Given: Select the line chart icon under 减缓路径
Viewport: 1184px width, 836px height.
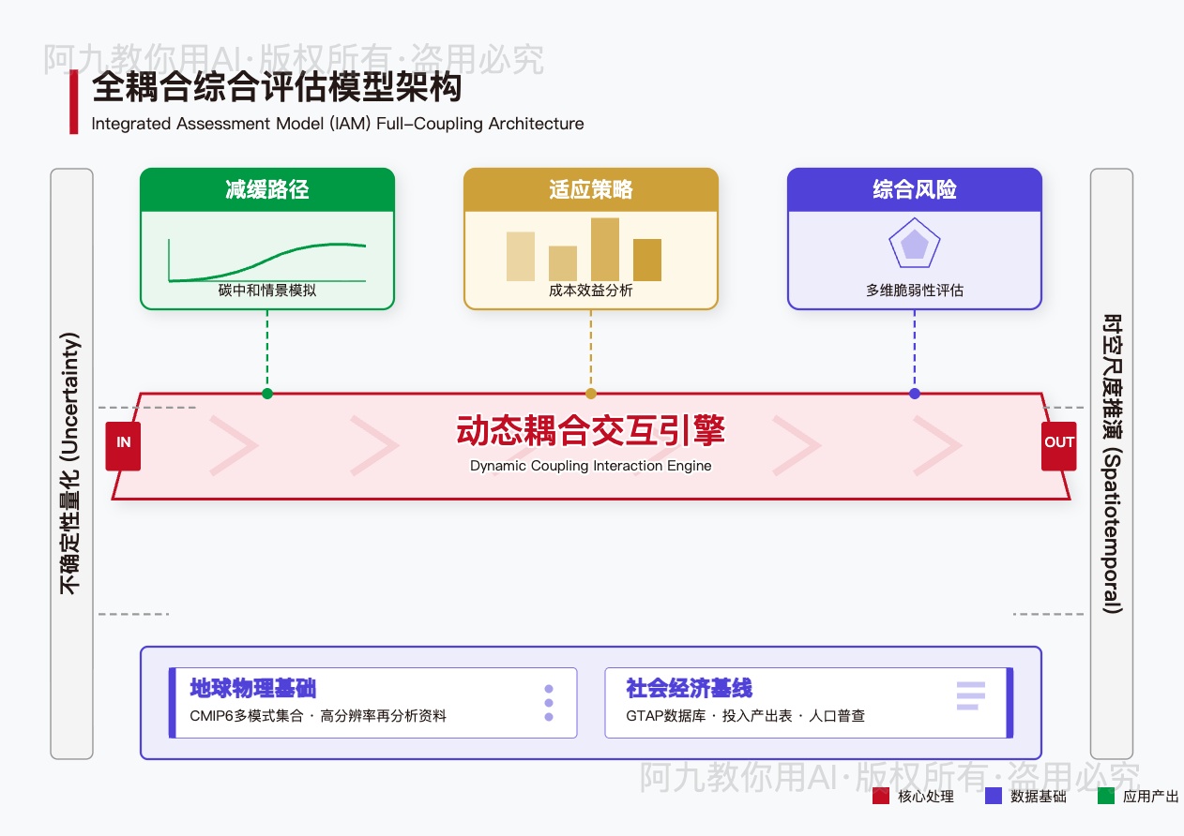Looking at the screenshot, I should [266, 259].
